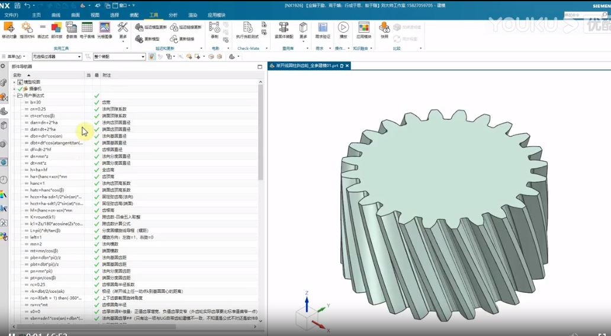Open the 表达式 (Expressions) tool

point(43,28)
